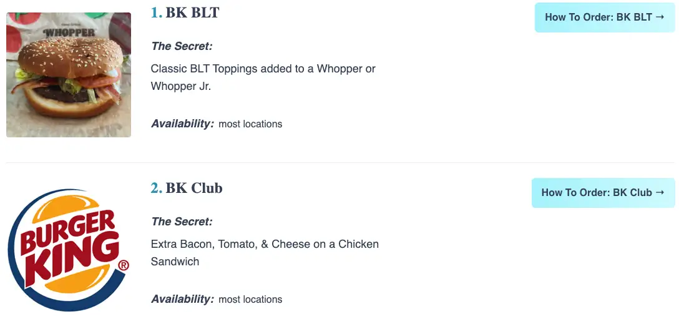The width and height of the screenshot is (679, 319).
Task: Click the Availability label under BK Club
Action: (182, 299)
